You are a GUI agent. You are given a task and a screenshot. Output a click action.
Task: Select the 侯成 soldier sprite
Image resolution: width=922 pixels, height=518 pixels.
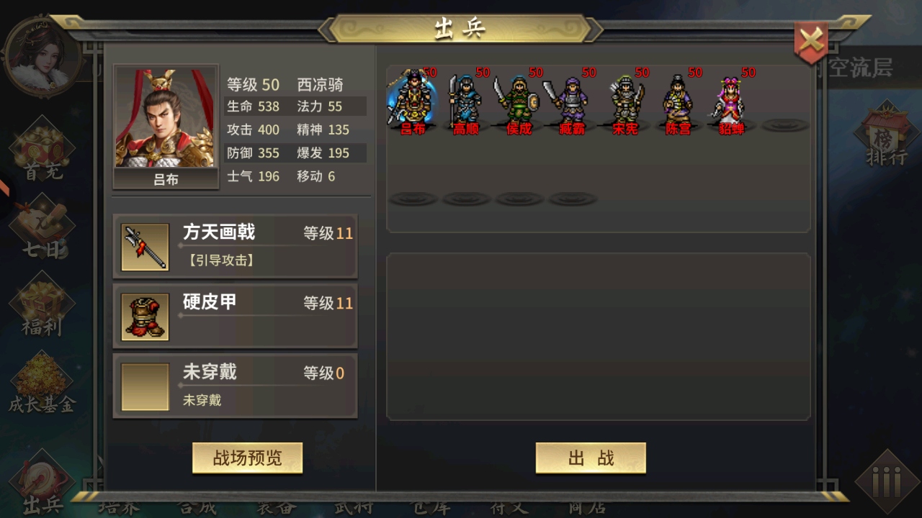[519, 101]
